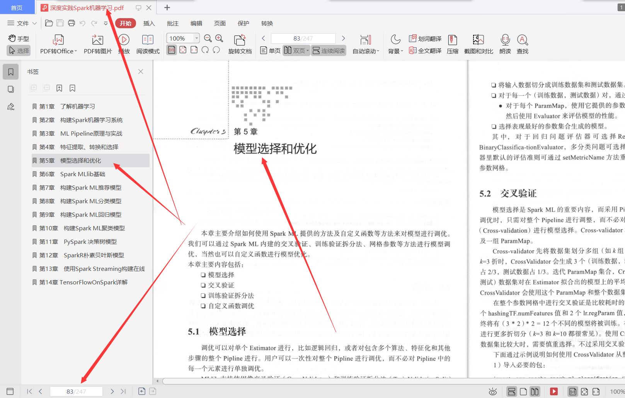Click 全文翻译 full text translation
Image resolution: width=625 pixels, height=398 pixels.
point(425,51)
